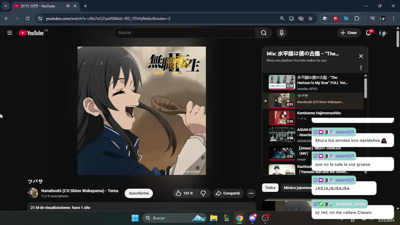This screenshot has width=400, height=225.
Task: Open the Roblox-style extension icon
Action: click(x=325, y=18)
